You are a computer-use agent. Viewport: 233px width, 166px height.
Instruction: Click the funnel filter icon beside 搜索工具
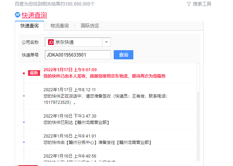[x=189, y=4]
